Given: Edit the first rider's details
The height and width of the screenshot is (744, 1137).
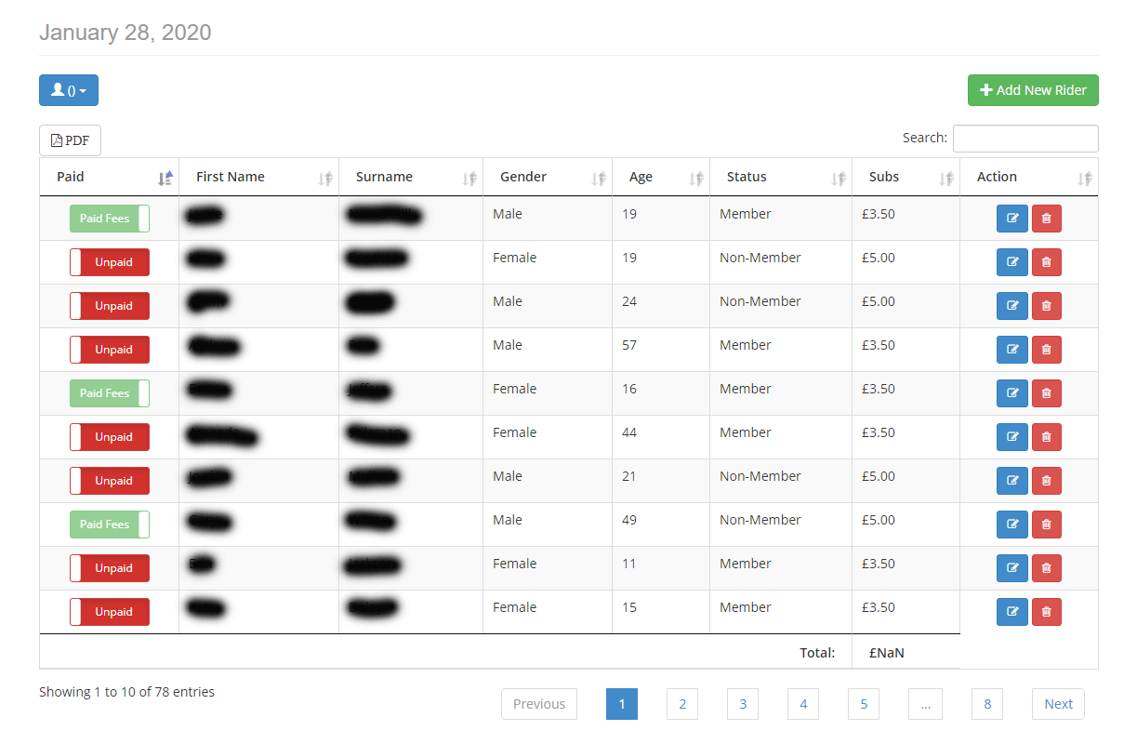Looking at the screenshot, I should pos(1011,218).
